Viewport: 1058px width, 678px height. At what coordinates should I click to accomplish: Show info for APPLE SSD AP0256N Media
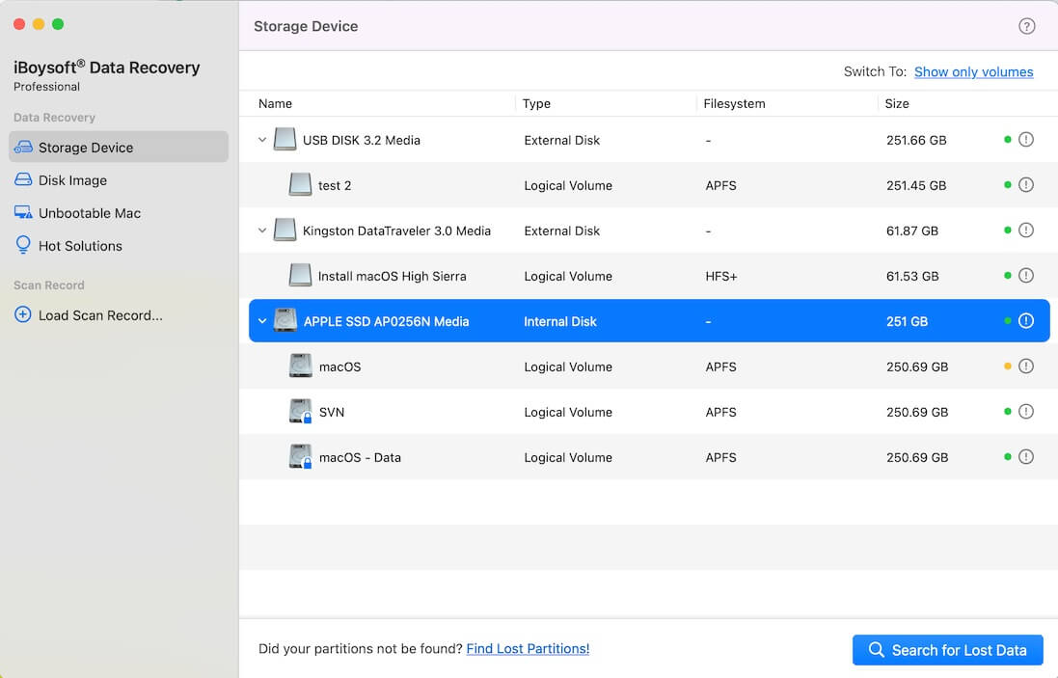tap(1025, 320)
